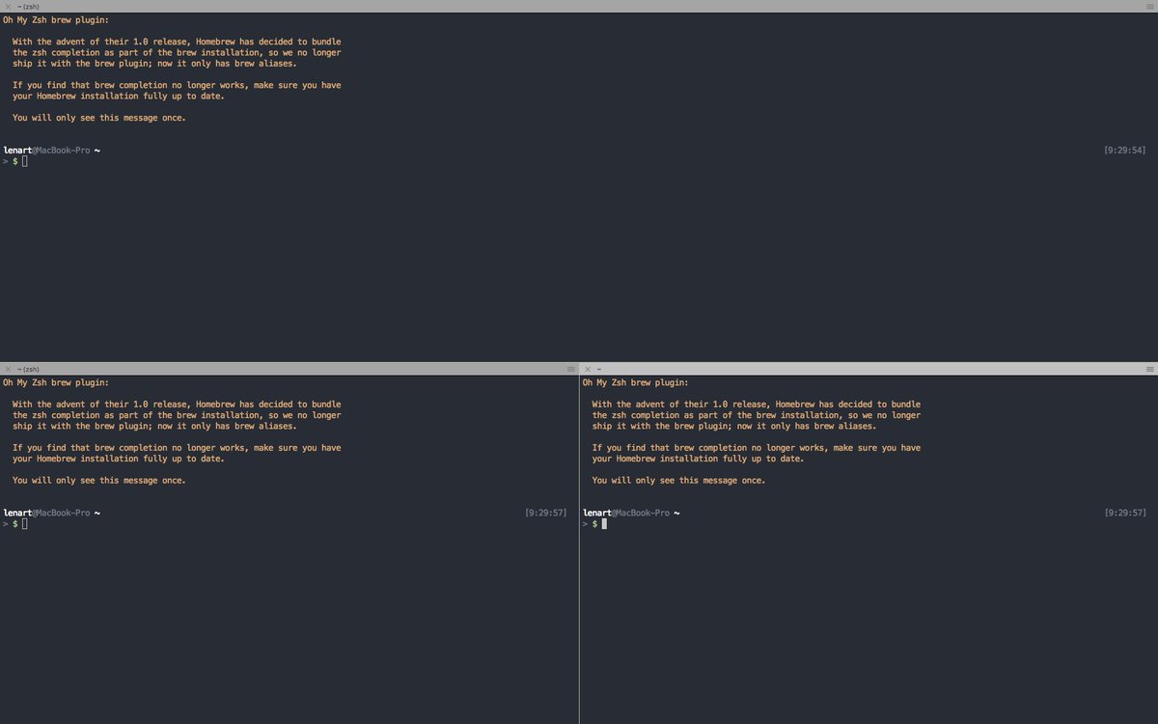This screenshot has width=1158, height=724.
Task: Focus the command prompt cursor in the bottom-right pane
Action: pos(604,524)
